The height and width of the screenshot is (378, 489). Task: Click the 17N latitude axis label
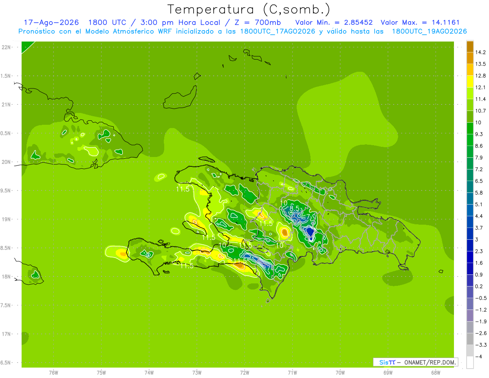coord(6,334)
